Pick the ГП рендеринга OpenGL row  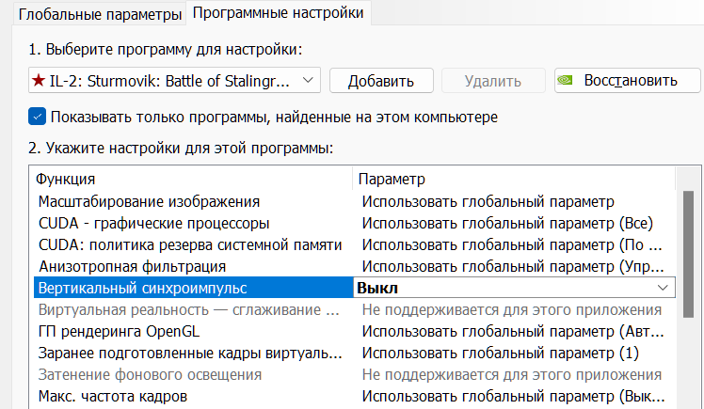[119, 331]
